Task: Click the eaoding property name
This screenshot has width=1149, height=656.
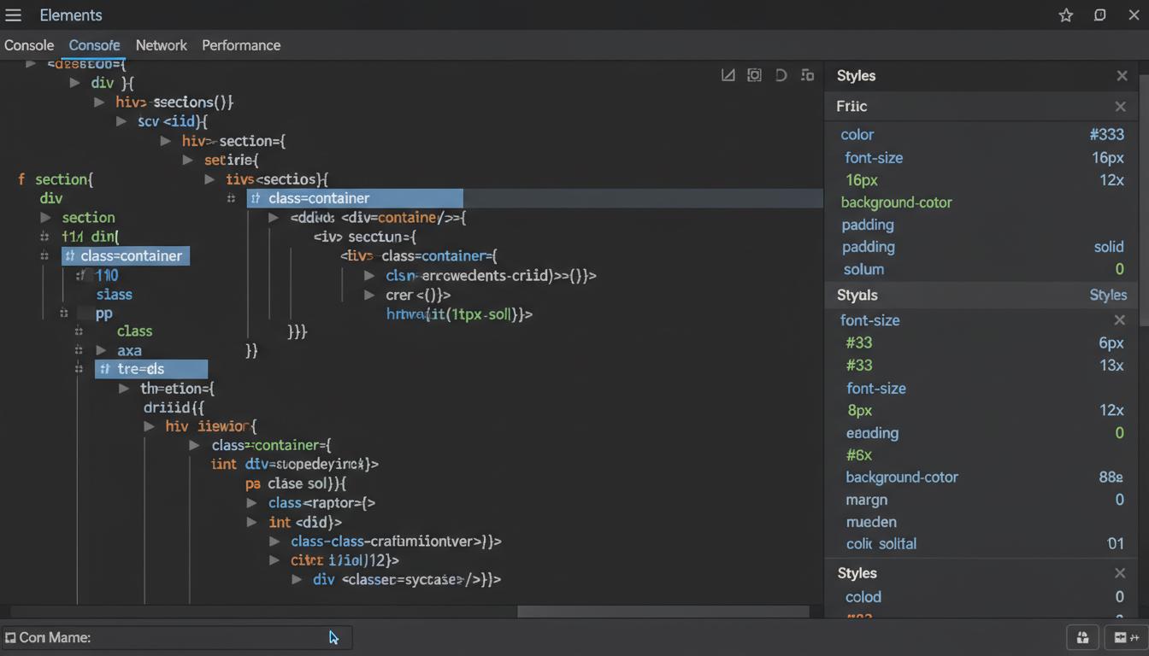Action: 872,433
